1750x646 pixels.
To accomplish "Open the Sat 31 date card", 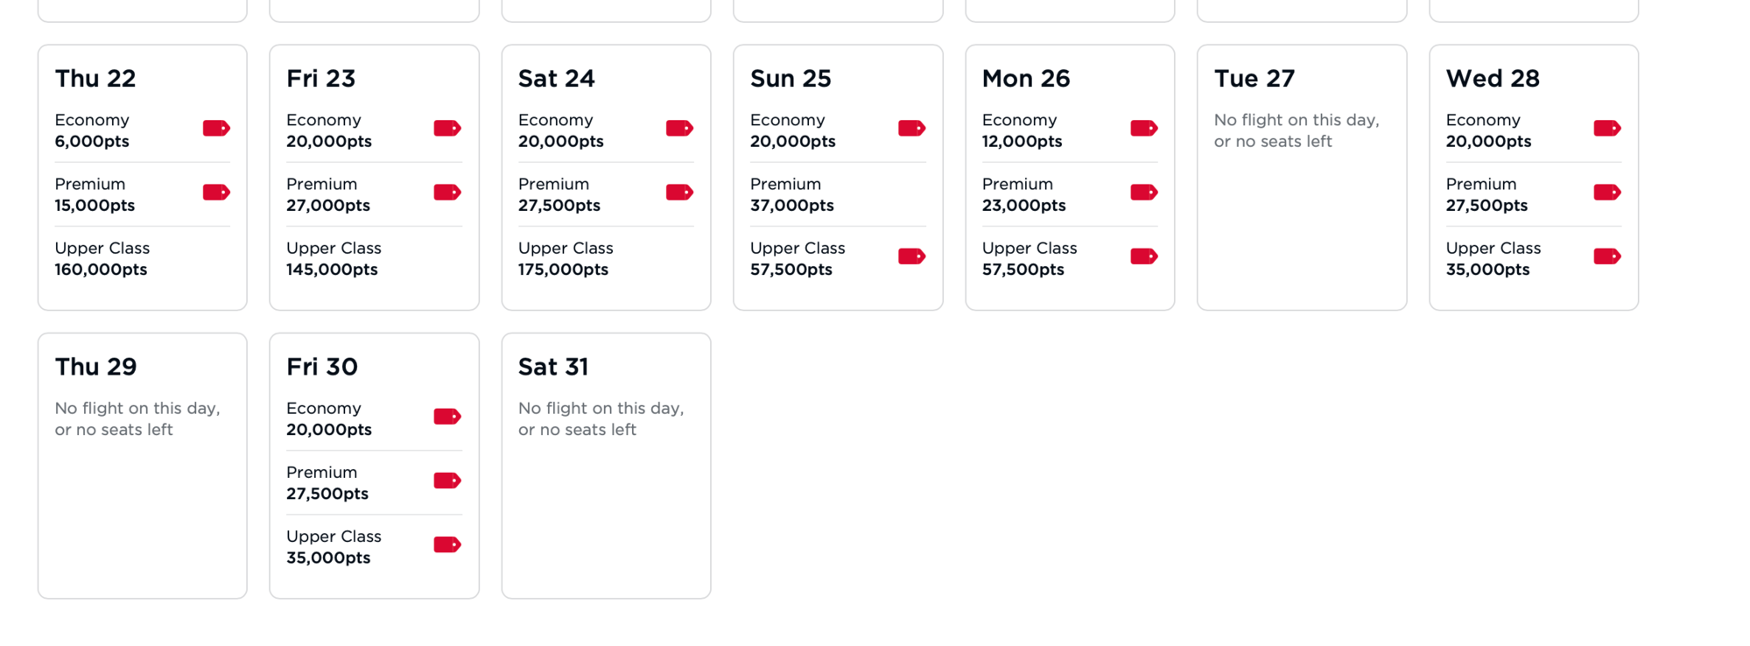I will click(x=606, y=466).
